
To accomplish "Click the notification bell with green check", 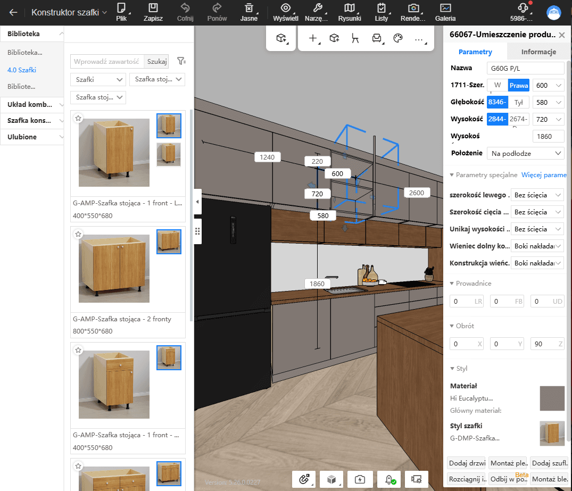I will pos(389,479).
